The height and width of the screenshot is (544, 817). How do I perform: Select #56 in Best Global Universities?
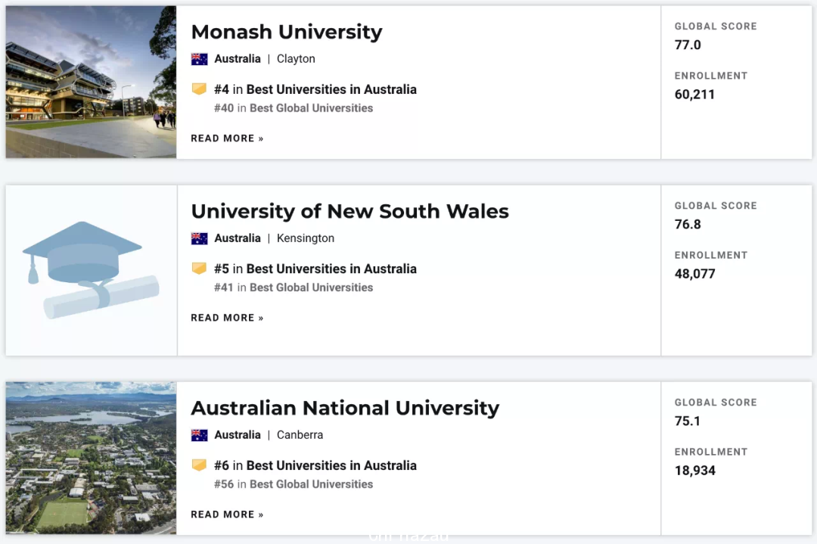pos(294,484)
